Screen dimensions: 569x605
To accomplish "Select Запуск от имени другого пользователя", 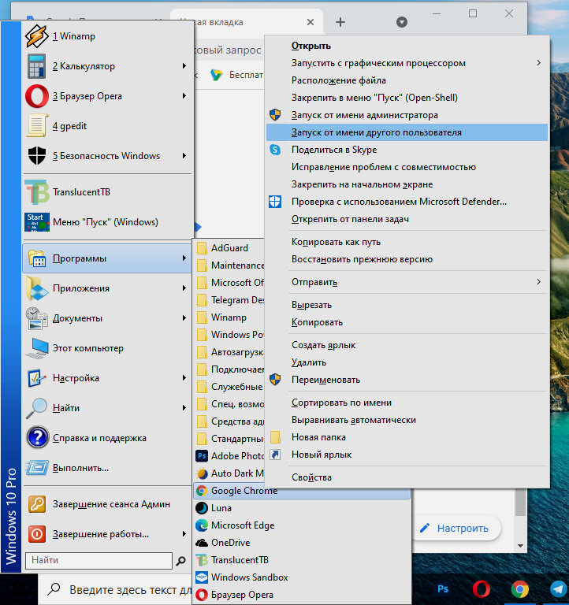I will [x=407, y=132].
